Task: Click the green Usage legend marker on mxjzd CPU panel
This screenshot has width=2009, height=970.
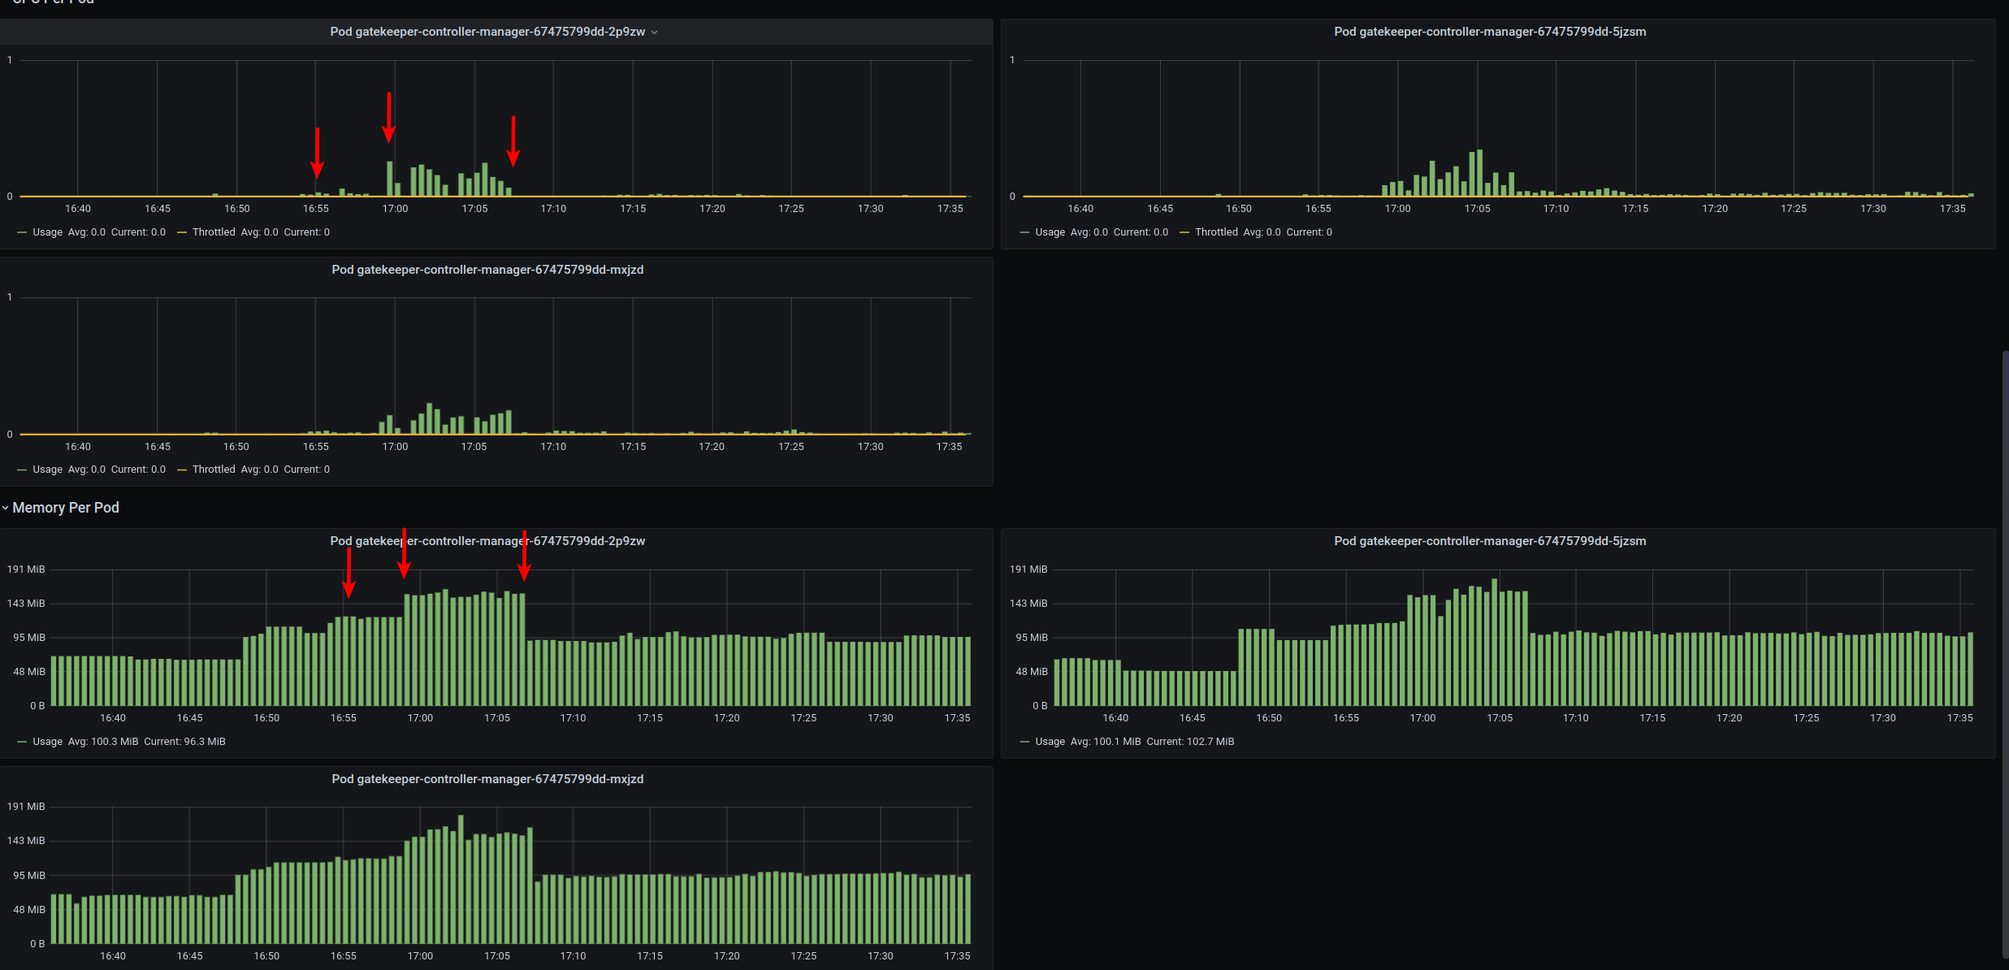Action: pos(21,469)
